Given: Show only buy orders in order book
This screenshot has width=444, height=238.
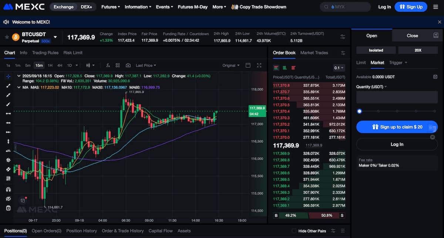Looking at the screenshot, I should click(x=285, y=68).
